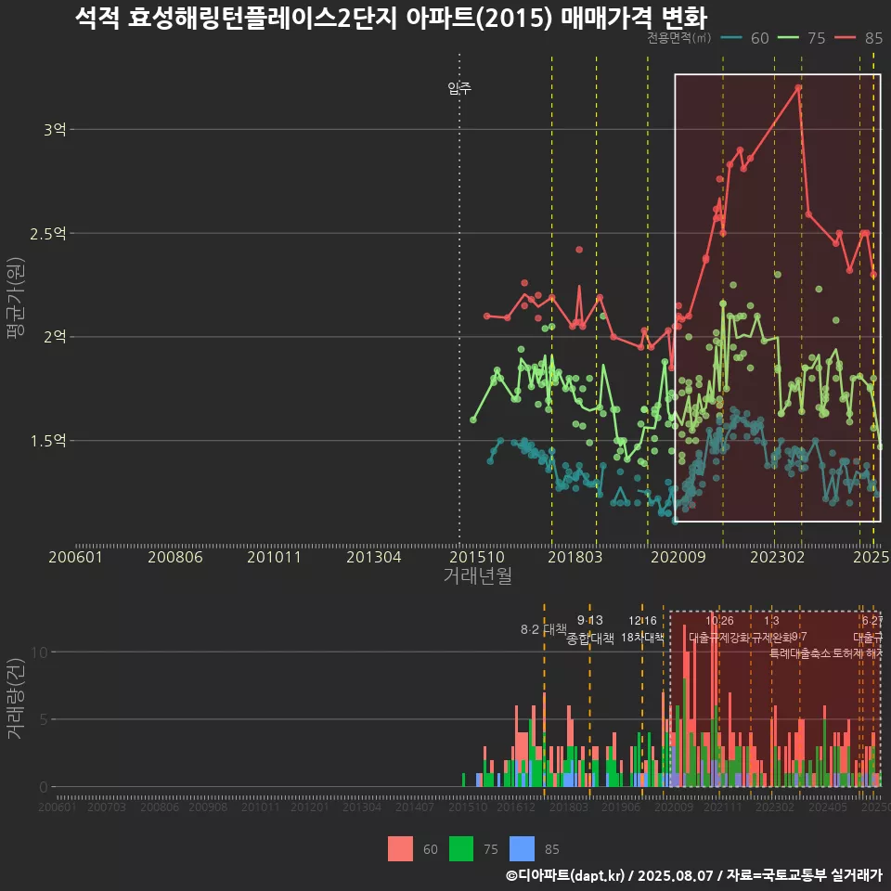This screenshot has height=891, width=891.
Task: Click the 평균가(원) vertical axis title
Action: (16, 298)
